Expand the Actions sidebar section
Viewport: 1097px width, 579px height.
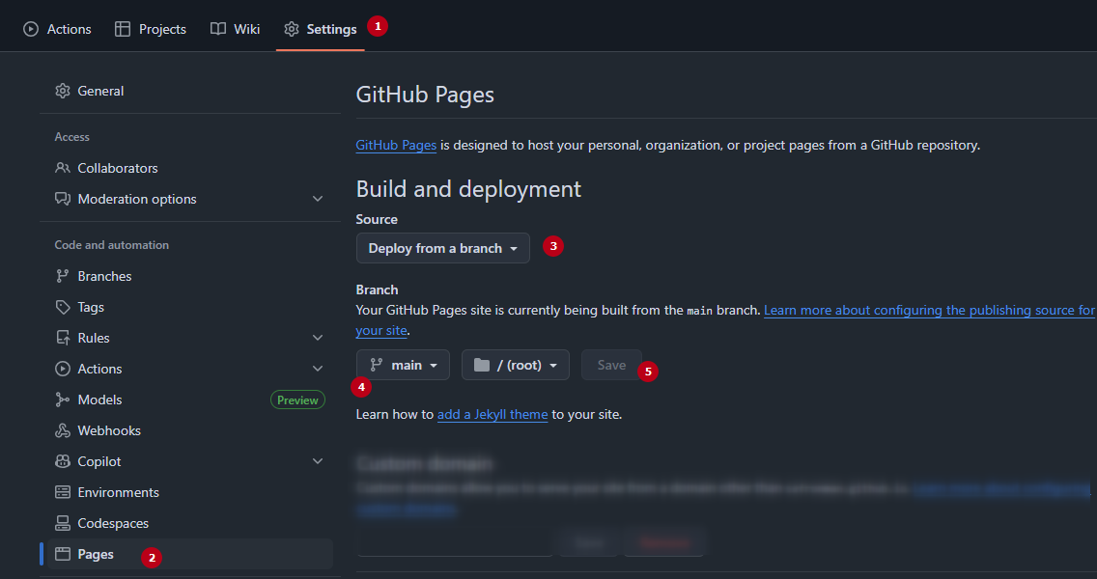pos(318,369)
